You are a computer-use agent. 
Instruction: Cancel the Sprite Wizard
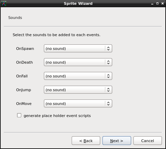pyautogui.click(x=147, y=141)
